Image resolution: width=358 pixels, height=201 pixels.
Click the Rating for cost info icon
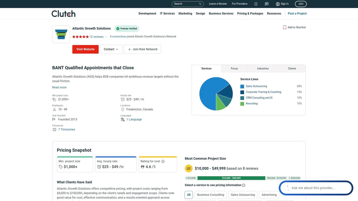coord(163,161)
